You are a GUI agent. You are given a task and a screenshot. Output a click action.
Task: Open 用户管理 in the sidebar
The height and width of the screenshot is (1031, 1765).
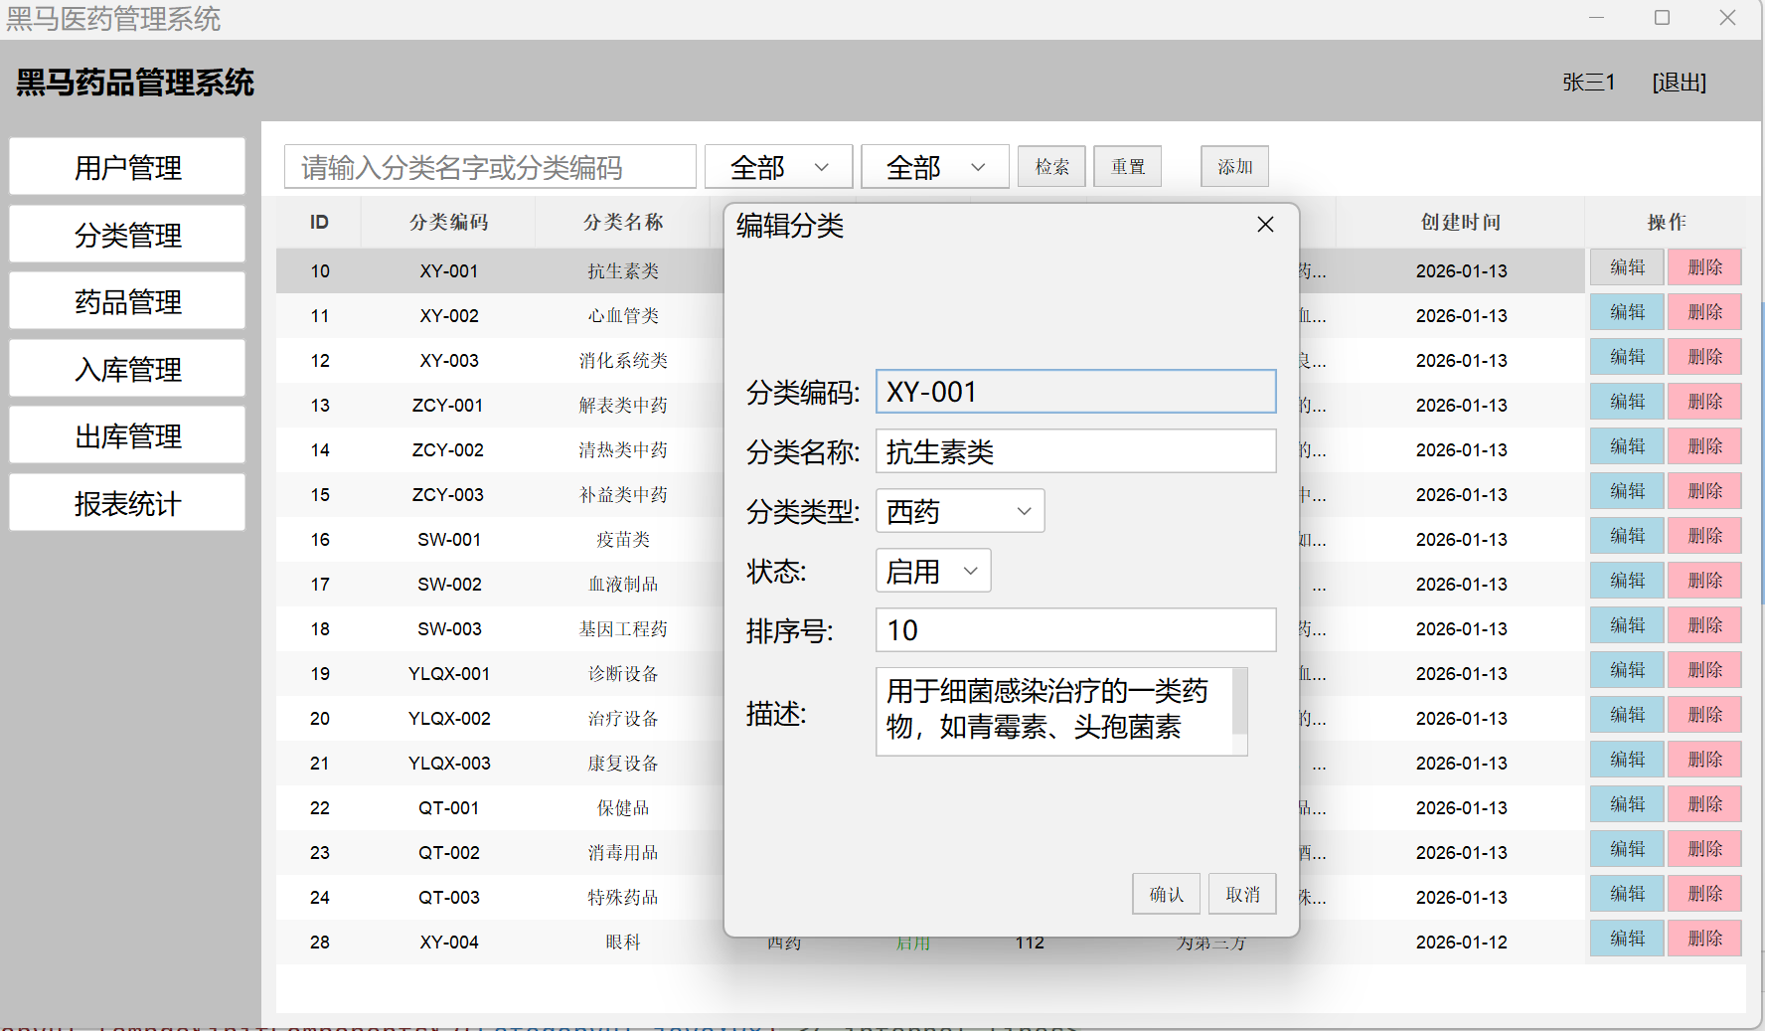tap(127, 167)
